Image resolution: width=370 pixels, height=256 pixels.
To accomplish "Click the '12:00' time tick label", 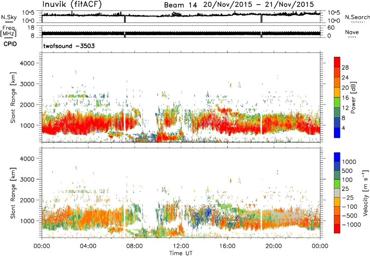I will 181,246.
